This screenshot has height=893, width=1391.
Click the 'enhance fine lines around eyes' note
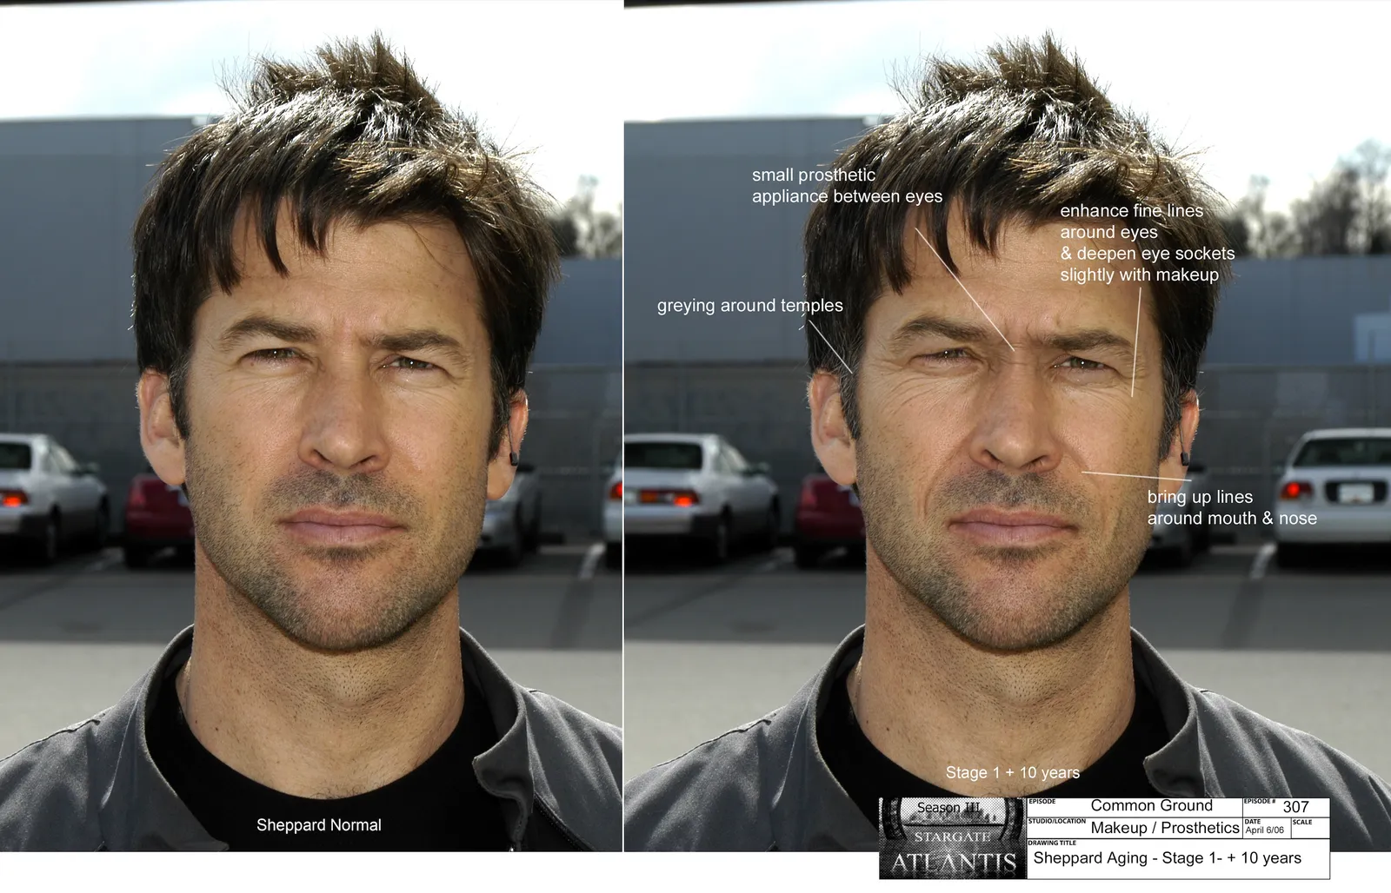1147,242
